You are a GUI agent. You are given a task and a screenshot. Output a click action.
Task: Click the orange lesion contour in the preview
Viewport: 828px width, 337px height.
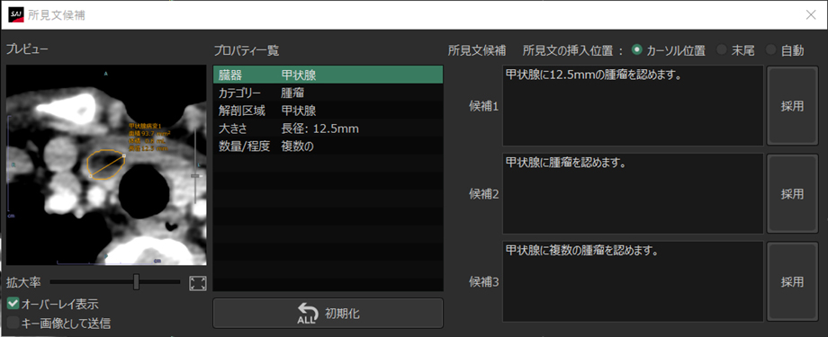[x=105, y=164]
